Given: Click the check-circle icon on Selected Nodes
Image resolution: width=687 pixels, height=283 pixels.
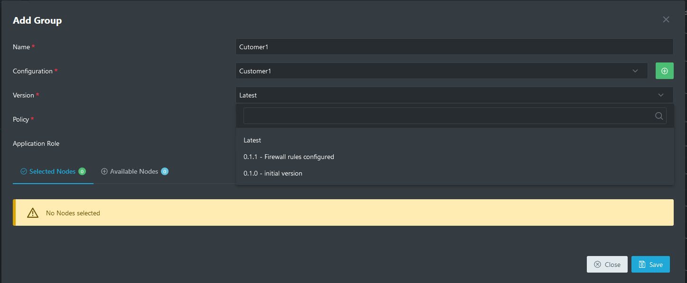Looking at the screenshot, I should point(23,171).
